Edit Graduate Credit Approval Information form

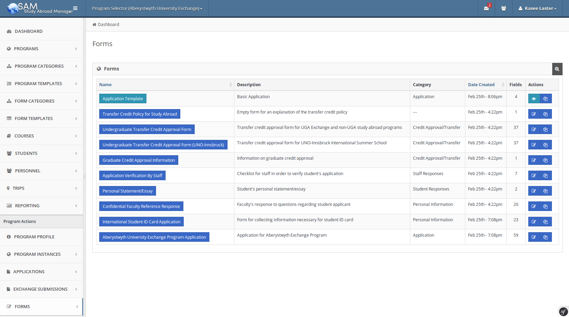(x=534, y=160)
